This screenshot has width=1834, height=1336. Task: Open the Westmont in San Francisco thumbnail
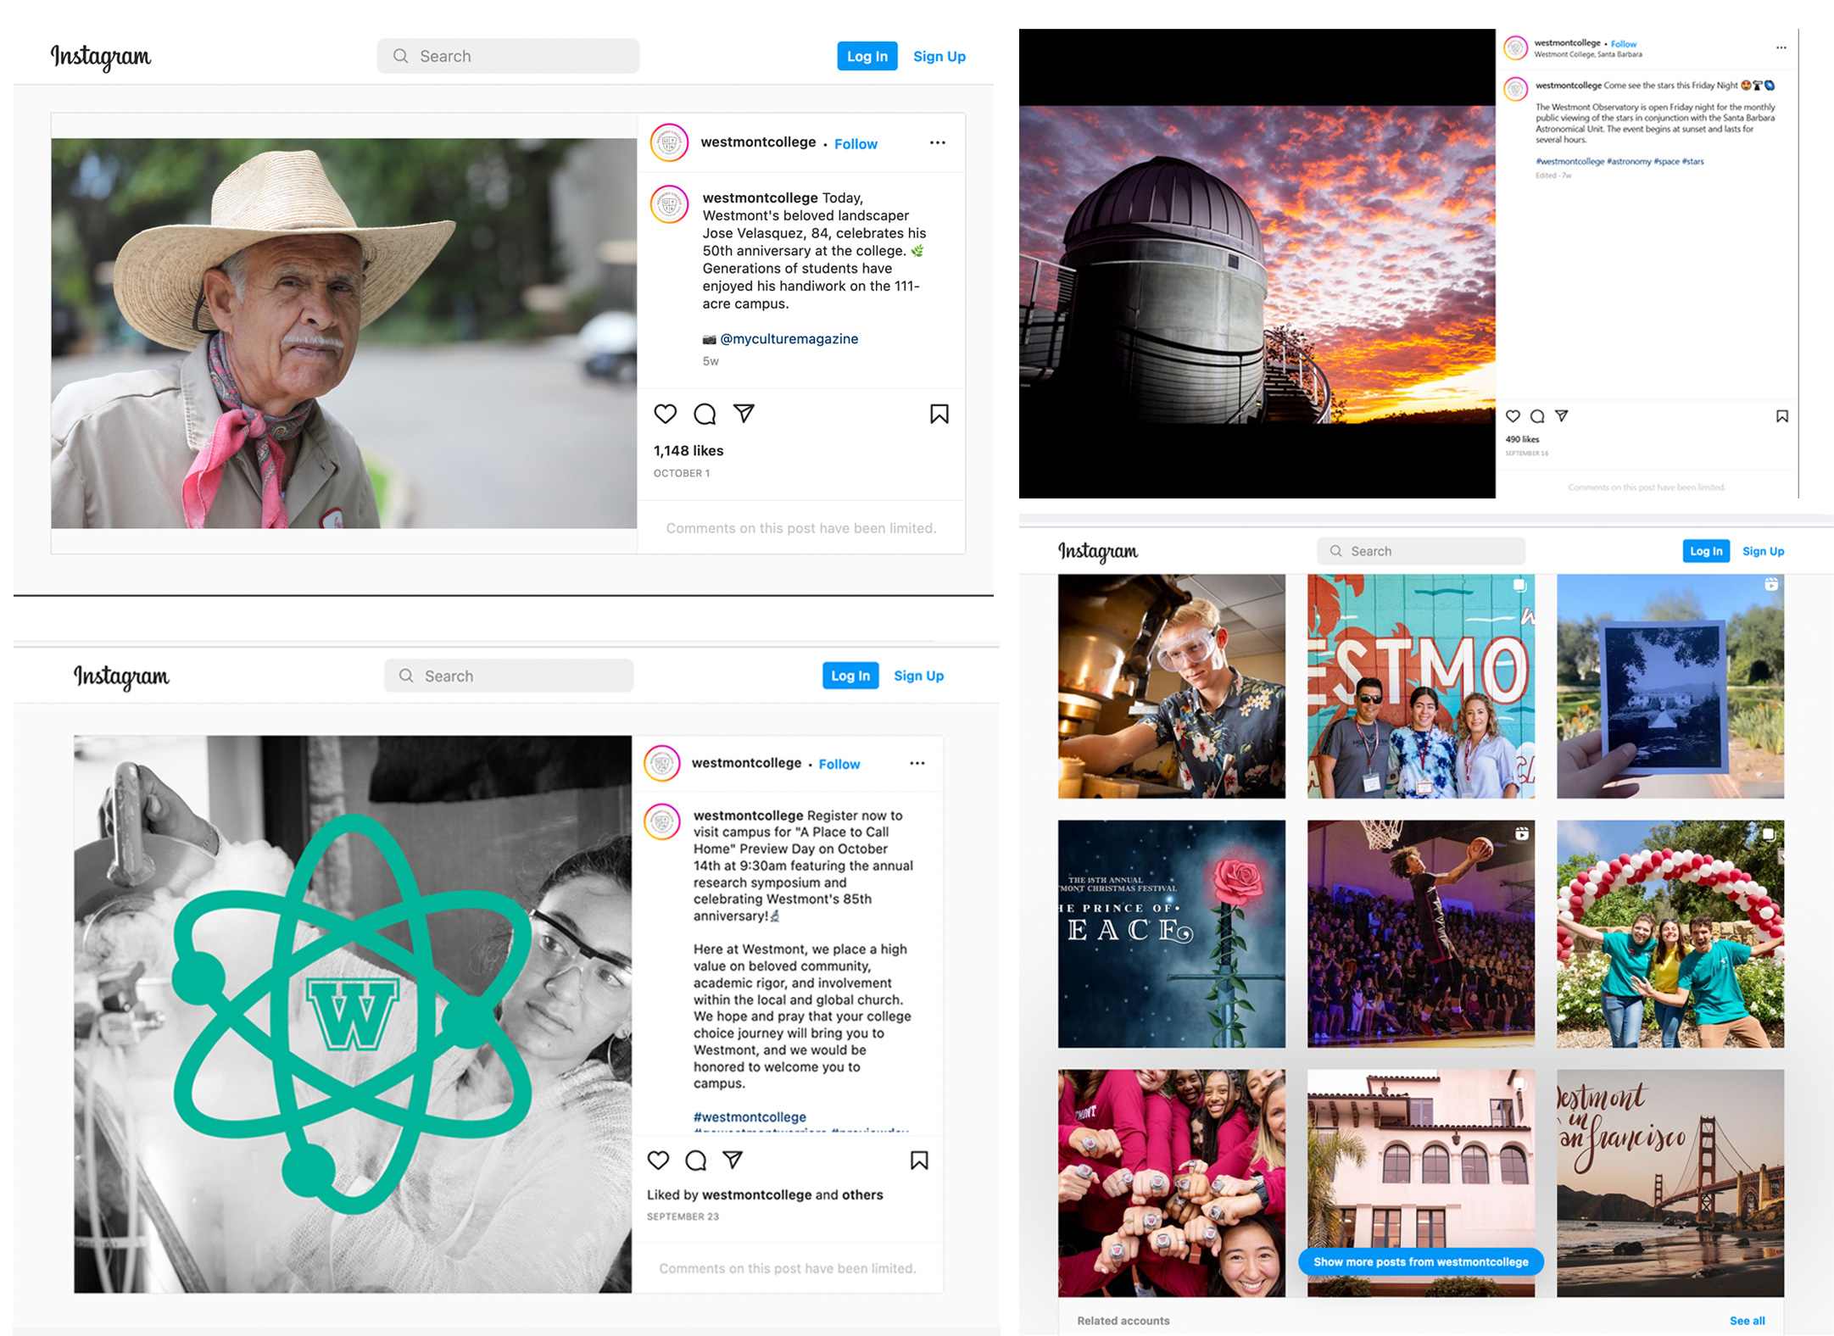[x=1670, y=1183]
